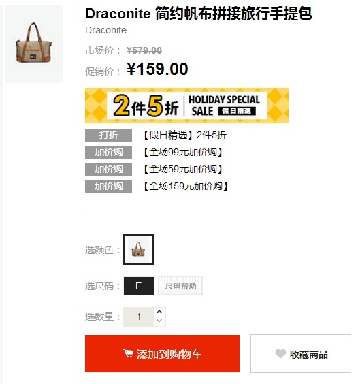Click the Draconite brand link
This screenshot has width=358, height=384.
[105, 30]
